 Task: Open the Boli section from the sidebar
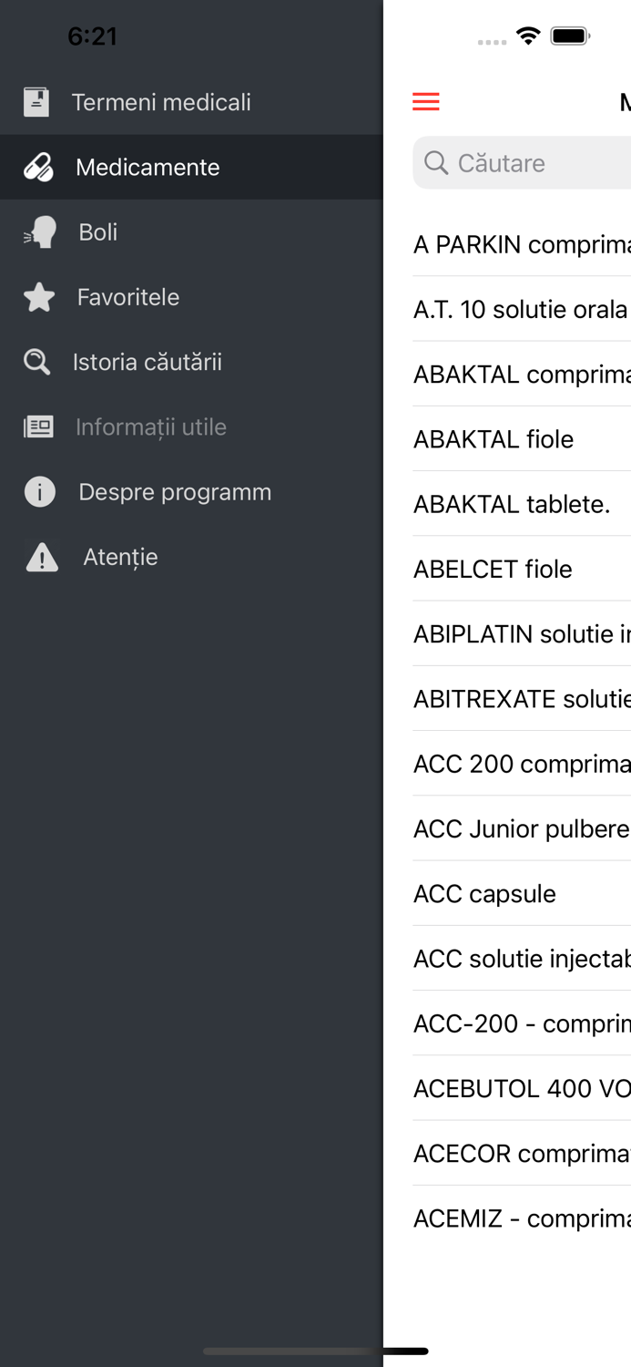coord(96,231)
